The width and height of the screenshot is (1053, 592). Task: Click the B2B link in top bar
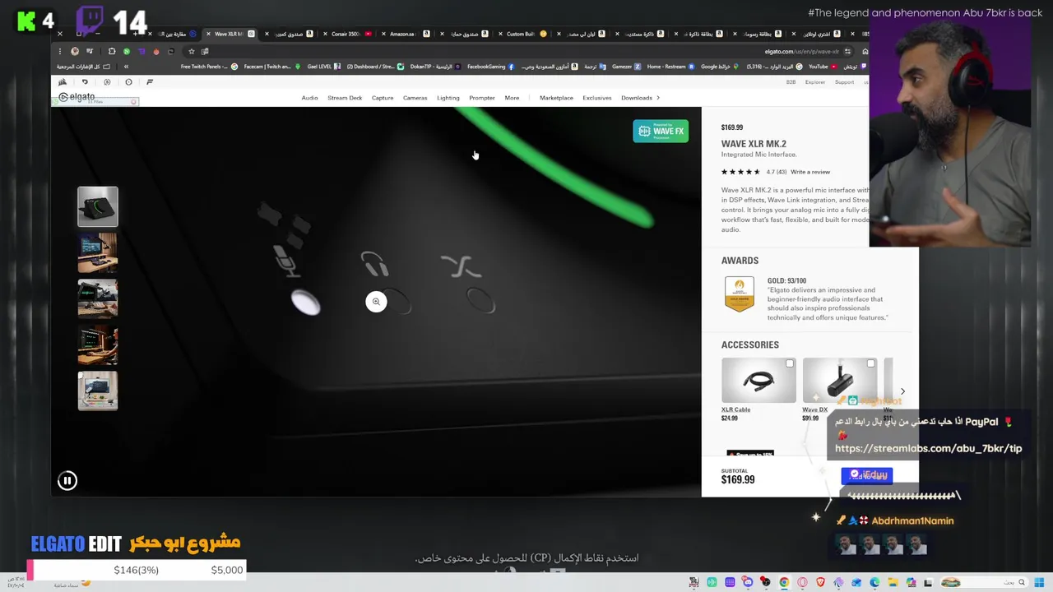791,82
